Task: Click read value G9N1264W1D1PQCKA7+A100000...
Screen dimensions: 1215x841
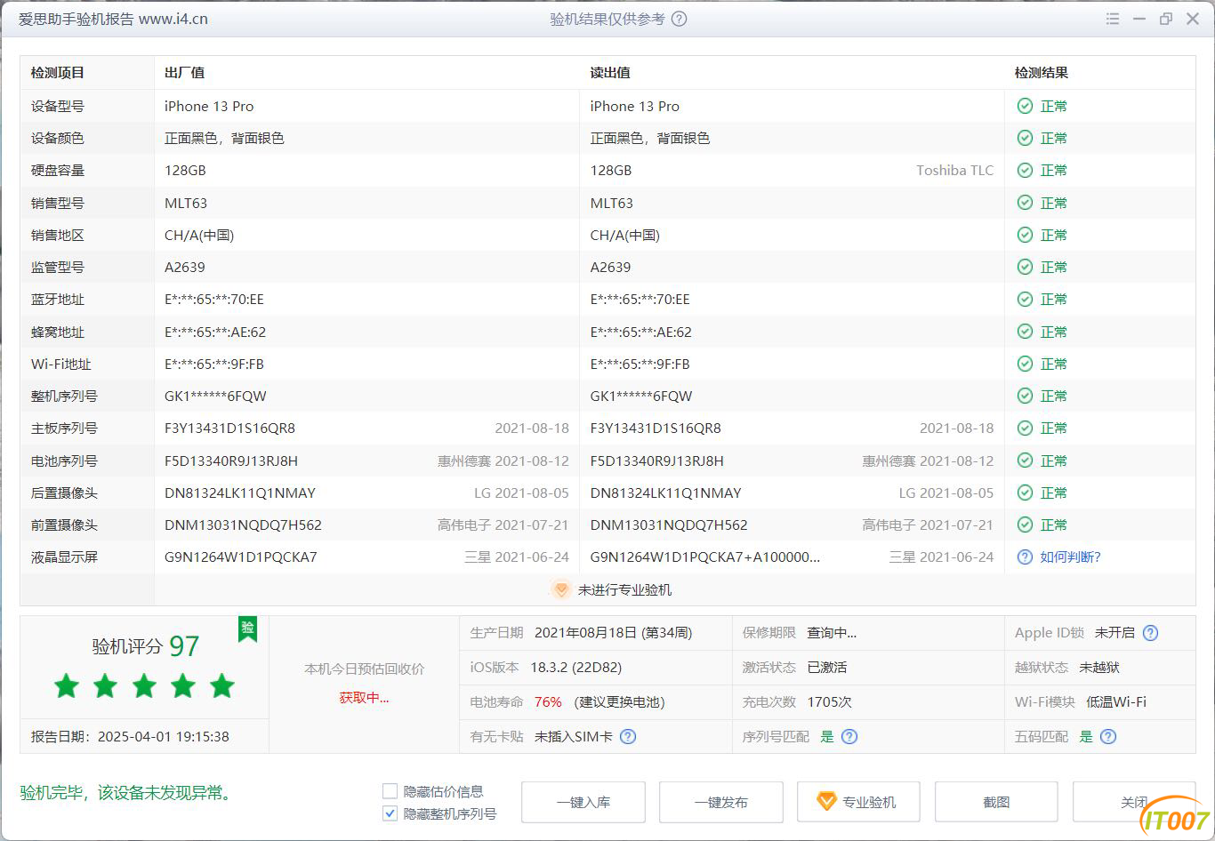Action: click(705, 557)
